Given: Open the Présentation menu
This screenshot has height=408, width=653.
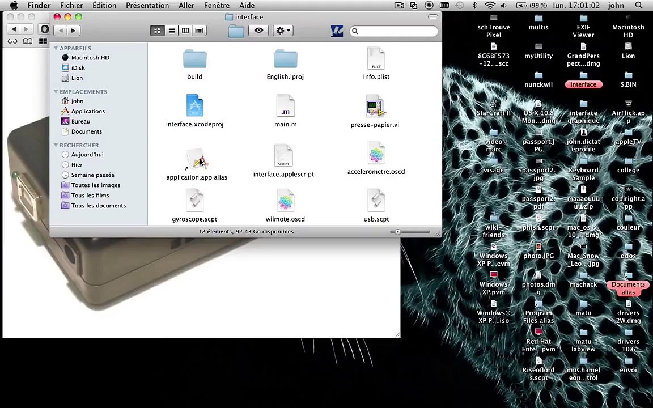Looking at the screenshot, I should coord(147,6).
